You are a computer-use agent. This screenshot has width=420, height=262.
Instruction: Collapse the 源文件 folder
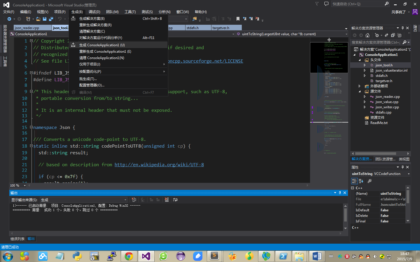pyautogui.click(x=360, y=91)
